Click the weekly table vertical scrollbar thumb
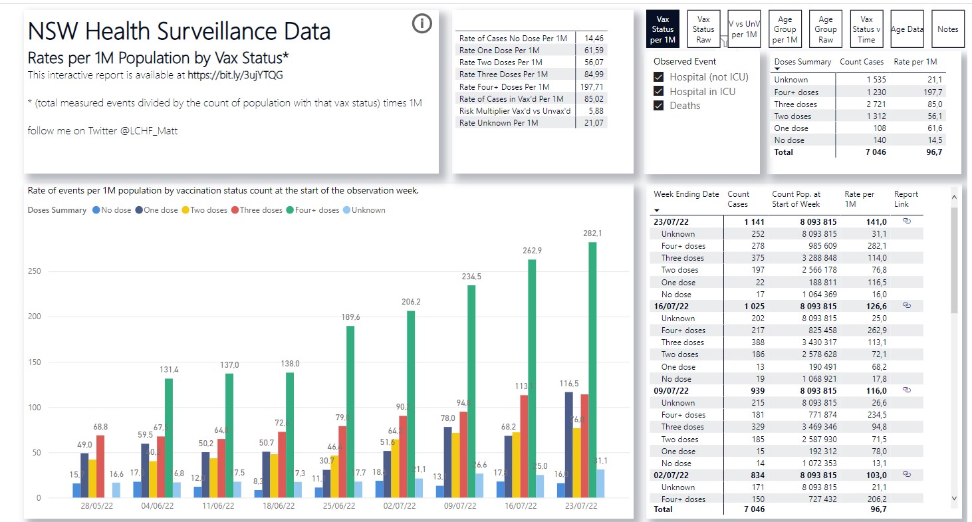972x522 pixels. 955,259
